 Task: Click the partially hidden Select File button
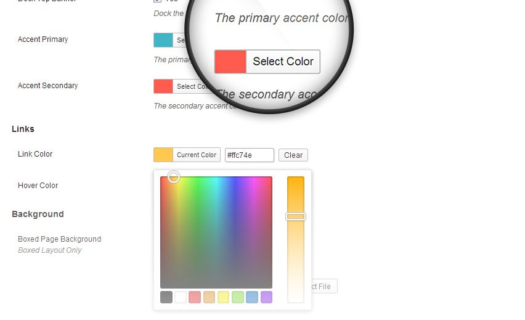[324, 286]
